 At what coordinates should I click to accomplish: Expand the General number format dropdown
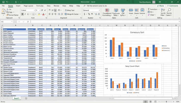pyautogui.click(x=99, y=10)
